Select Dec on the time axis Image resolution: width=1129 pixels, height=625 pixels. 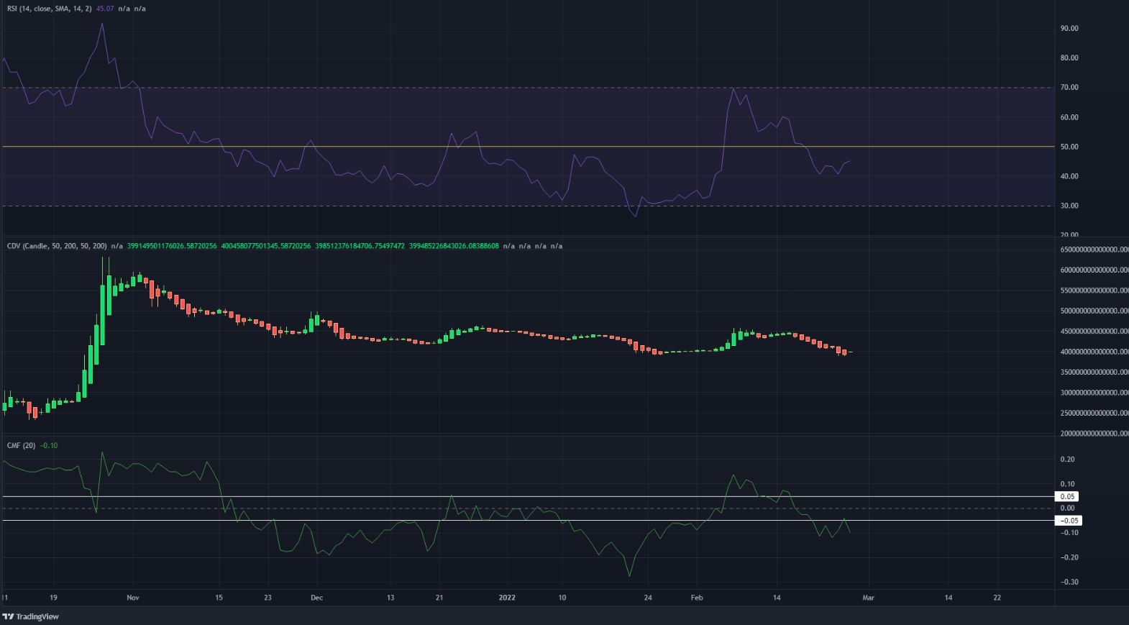tap(316, 598)
